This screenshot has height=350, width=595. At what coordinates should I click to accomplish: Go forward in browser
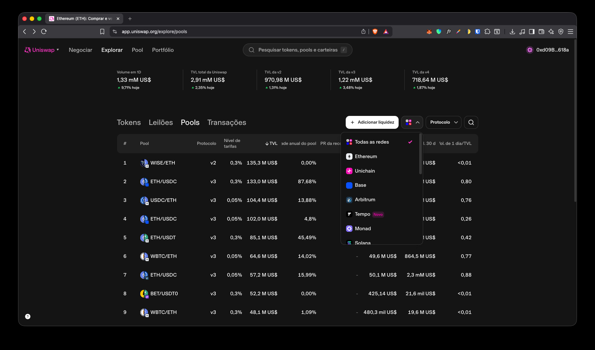coord(34,32)
